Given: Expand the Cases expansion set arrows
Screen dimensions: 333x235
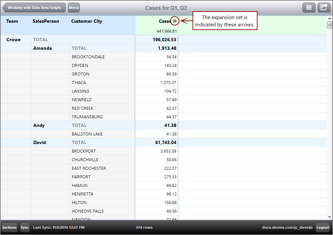Looking at the screenshot, I should coord(175,21).
